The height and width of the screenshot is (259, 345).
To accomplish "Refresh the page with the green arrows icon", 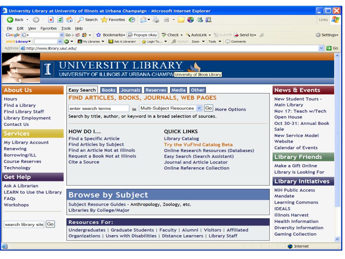I will pos(60,20).
